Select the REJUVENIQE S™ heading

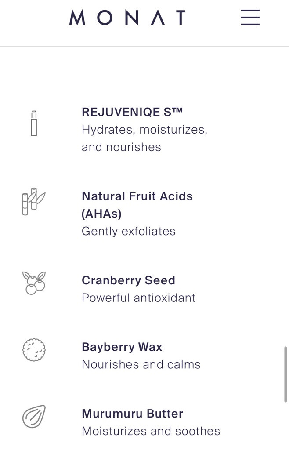point(132,112)
